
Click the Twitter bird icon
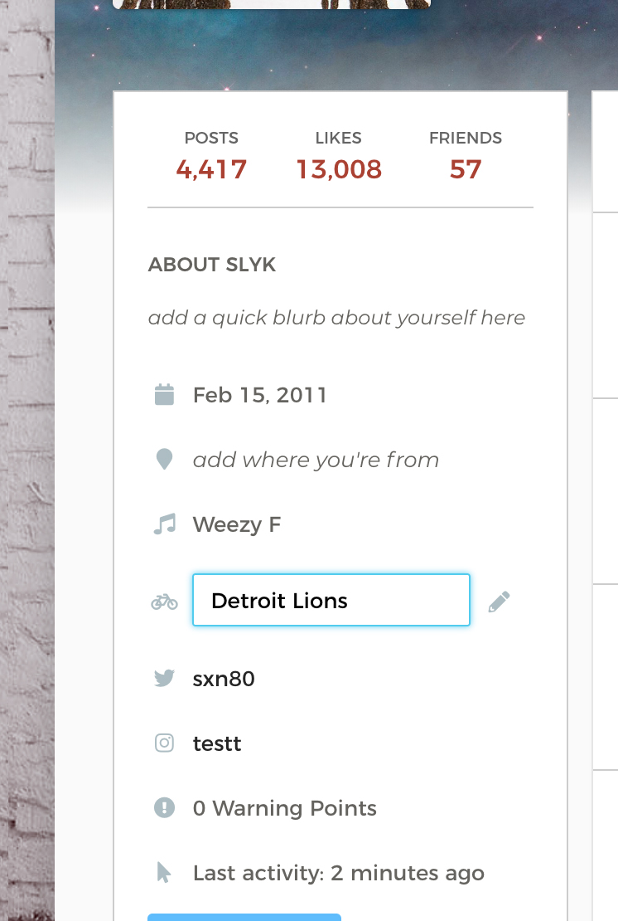164,679
